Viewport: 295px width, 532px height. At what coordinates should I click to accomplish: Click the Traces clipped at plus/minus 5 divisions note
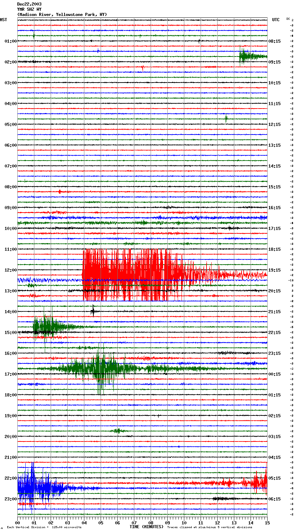(210, 527)
